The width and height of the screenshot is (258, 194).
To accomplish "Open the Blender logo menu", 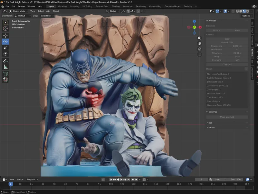I will click(x=3, y=6).
